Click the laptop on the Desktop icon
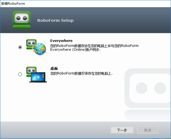 [38, 77]
